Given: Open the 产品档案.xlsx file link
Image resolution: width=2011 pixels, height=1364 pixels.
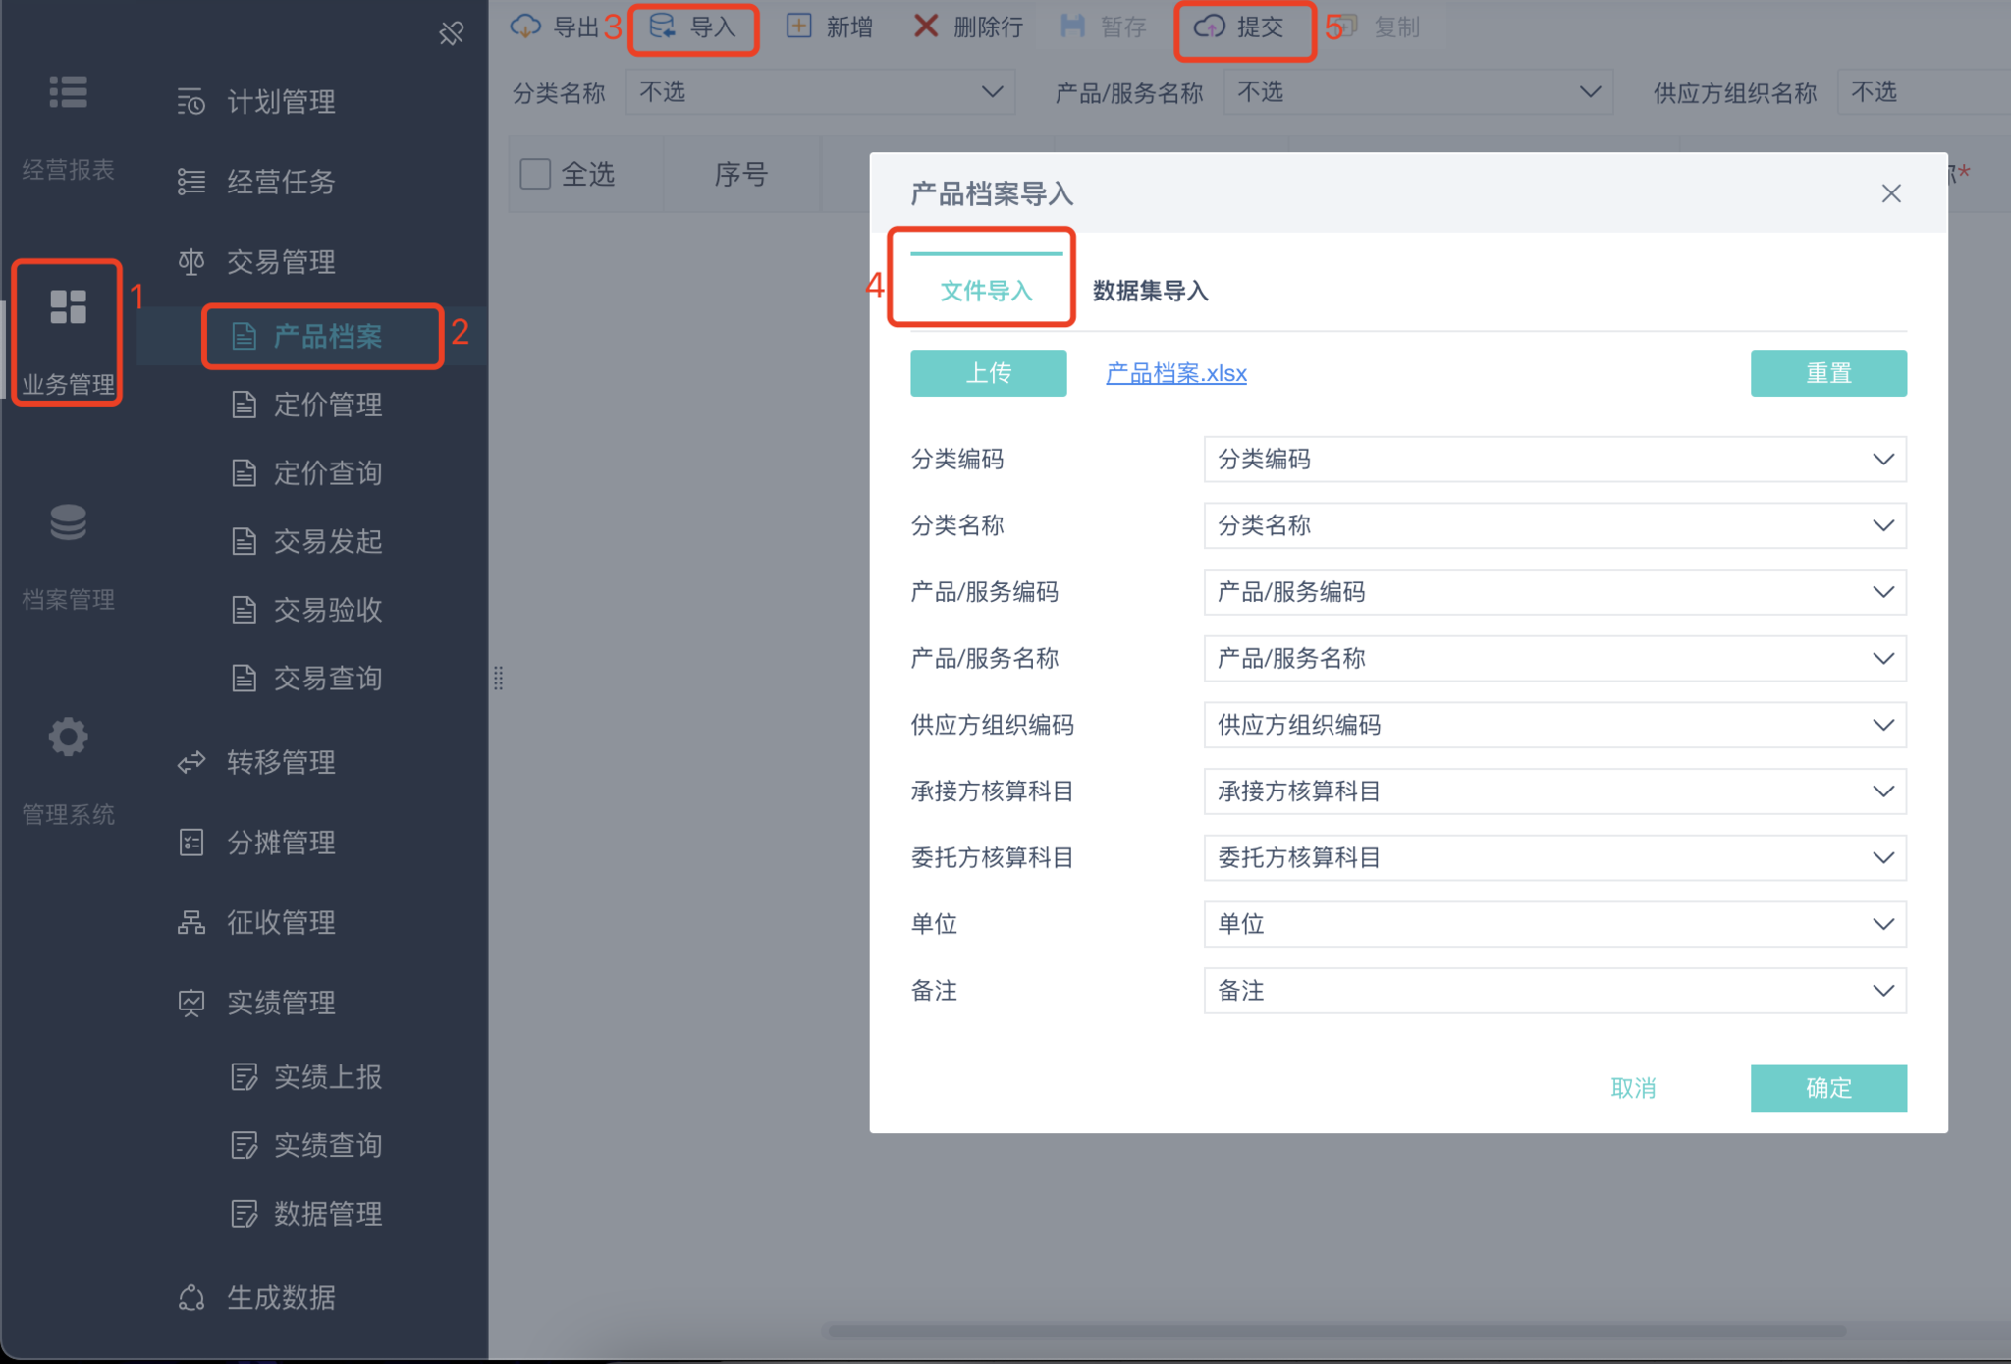Looking at the screenshot, I should (1175, 373).
